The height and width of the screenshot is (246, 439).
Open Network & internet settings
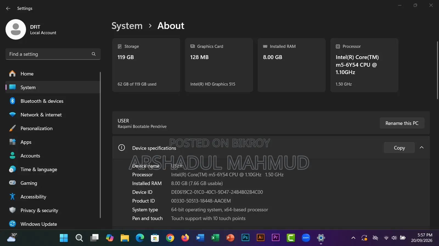pyautogui.click(x=53, y=115)
